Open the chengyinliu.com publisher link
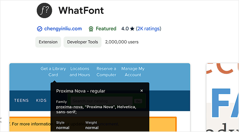 click(x=63, y=29)
